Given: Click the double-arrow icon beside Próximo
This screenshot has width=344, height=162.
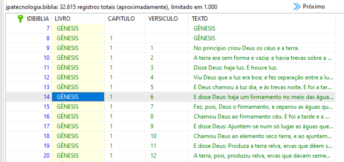Looking at the screenshot, I should point(297,7).
